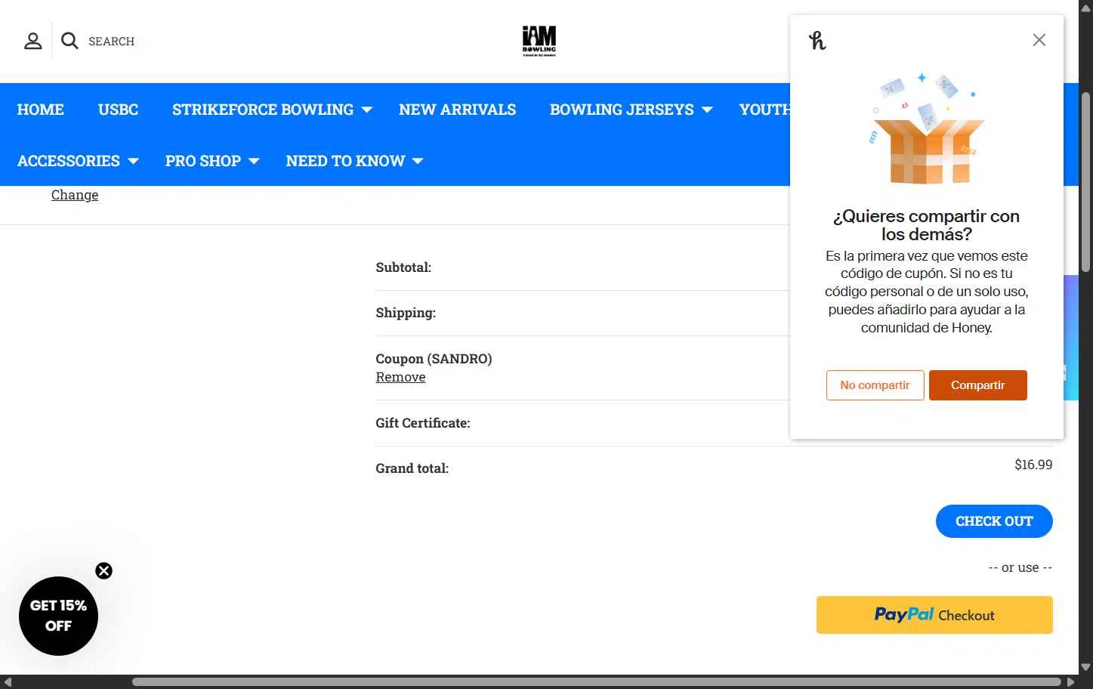This screenshot has height=689, width=1093.
Task: Open the user account icon
Action: (x=33, y=41)
